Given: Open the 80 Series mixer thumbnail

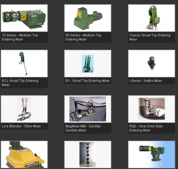Looking at the screenshot, I should (x=88, y=18).
